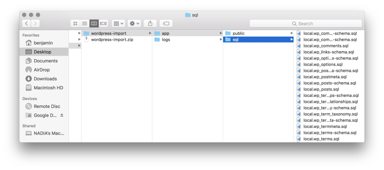Select NADIA's Mac... under Shared

click(x=44, y=133)
